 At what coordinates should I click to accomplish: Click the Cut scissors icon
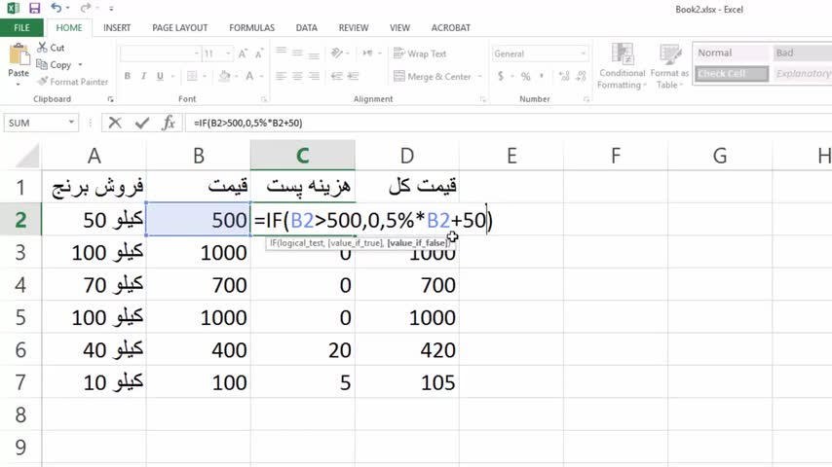pos(43,47)
